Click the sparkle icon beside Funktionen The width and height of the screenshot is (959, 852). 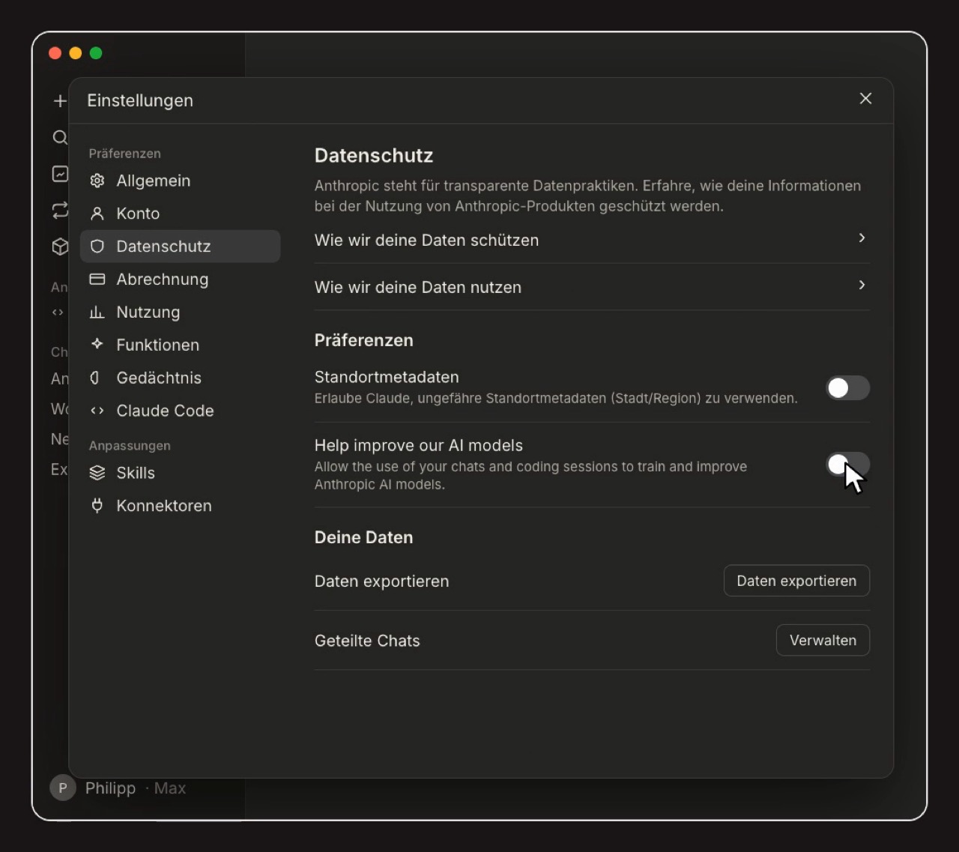(97, 344)
